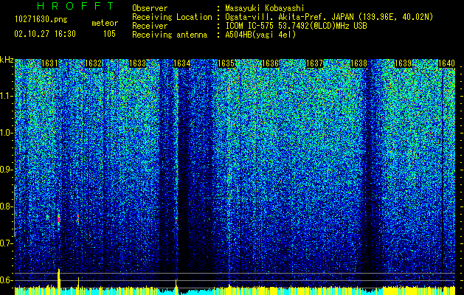Click the 1636 time marker
The height and width of the screenshot is (295, 464).
(x=270, y=63)
